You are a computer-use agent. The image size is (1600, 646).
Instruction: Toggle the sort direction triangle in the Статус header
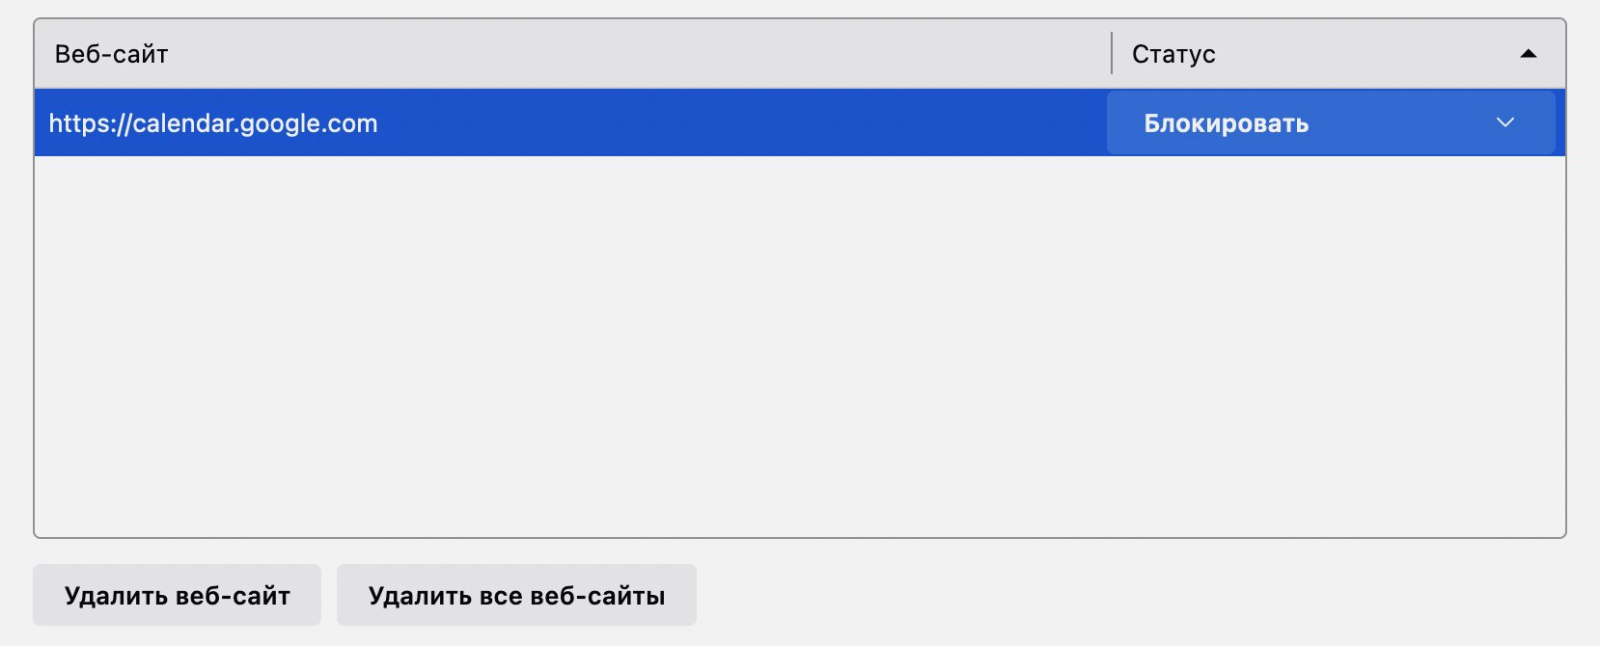tap(1528, 54)
